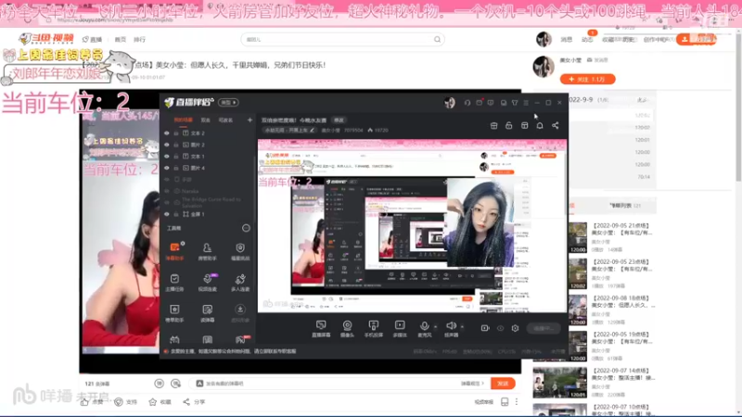
Task: Open 2022-09-07 14点场 video thumbnail
Action: click(x=560, y=383)
